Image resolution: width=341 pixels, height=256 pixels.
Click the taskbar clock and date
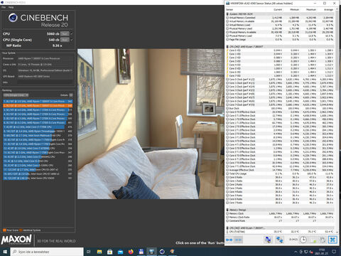(322, 252)
